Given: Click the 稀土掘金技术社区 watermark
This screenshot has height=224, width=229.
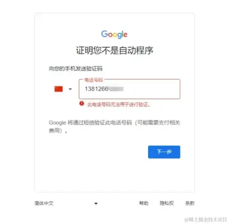Looking at the screenshot, I should 206,220.
